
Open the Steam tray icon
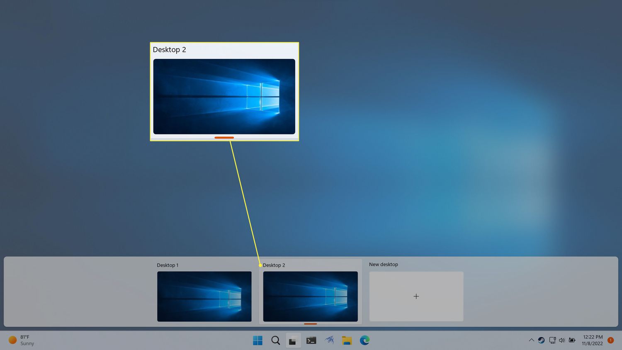click(541, 340)
